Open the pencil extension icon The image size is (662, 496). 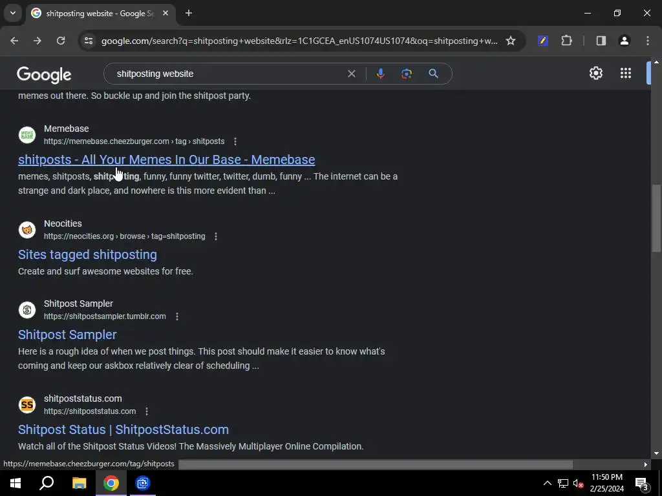(543, 41)
